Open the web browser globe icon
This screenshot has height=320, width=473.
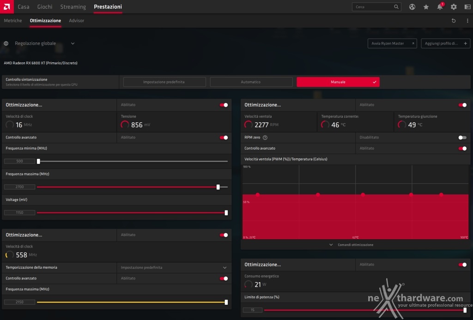[412, 6]
